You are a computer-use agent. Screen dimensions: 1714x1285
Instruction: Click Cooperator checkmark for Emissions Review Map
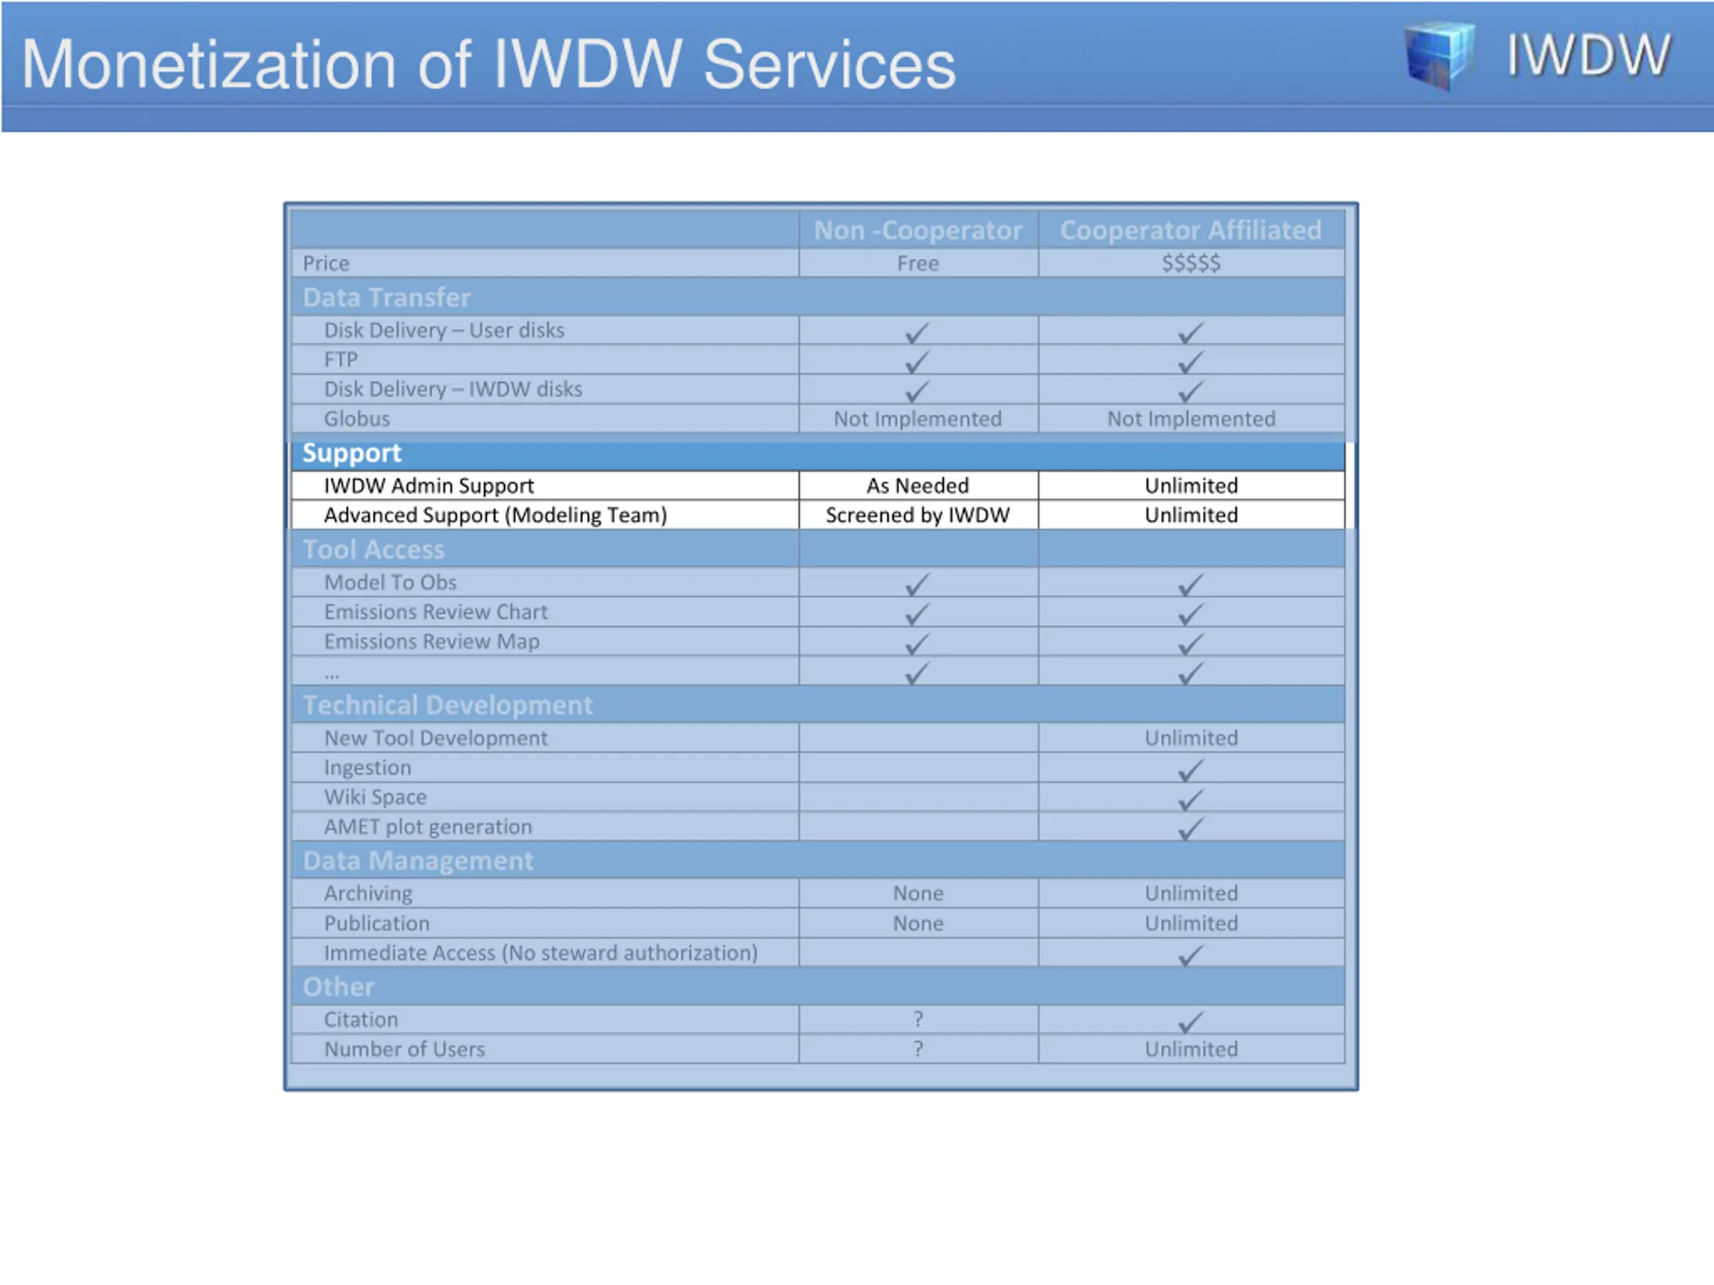point(1190,645)
